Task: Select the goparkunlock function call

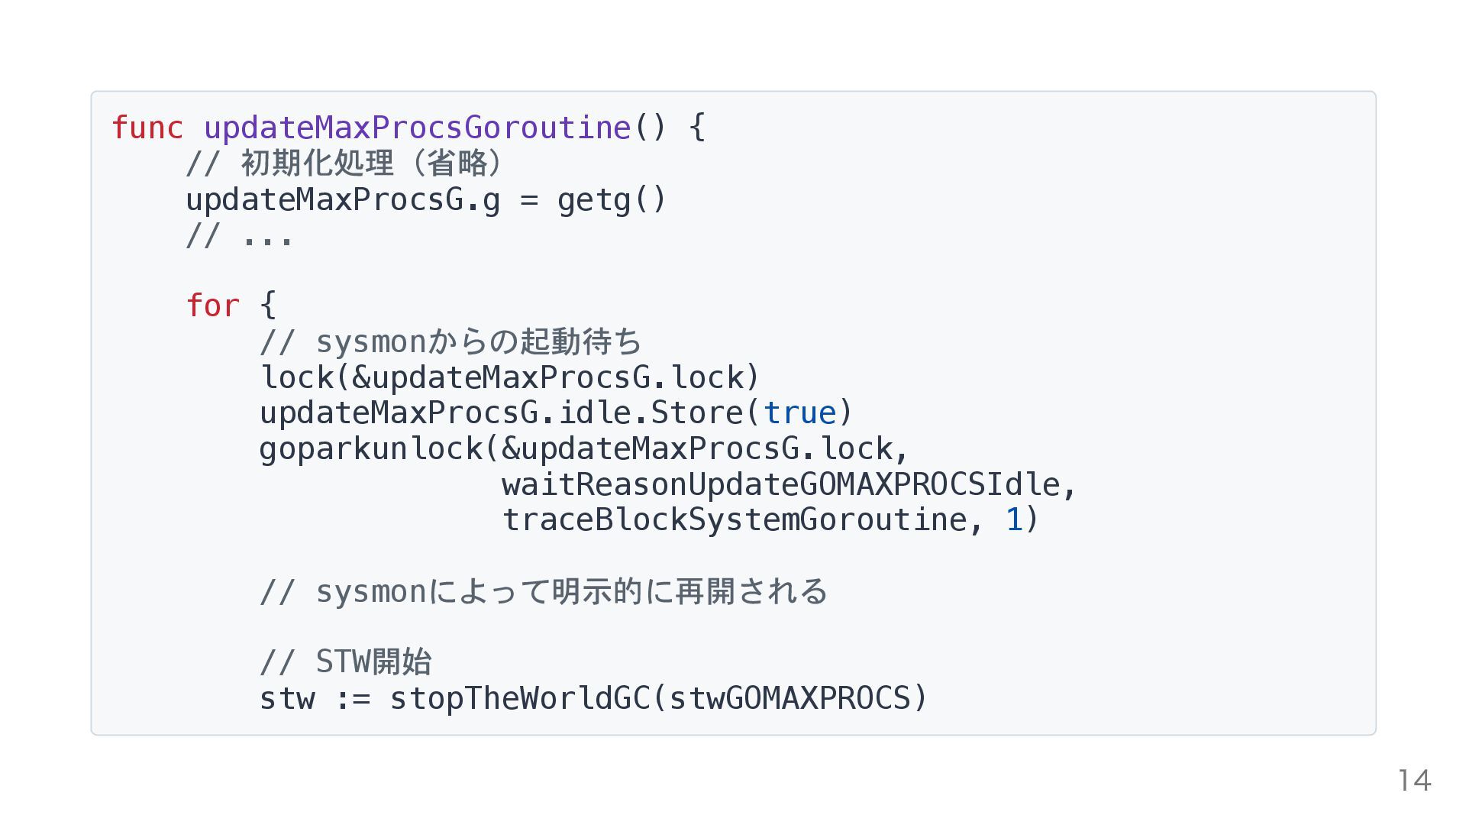Action: [371, 450]
